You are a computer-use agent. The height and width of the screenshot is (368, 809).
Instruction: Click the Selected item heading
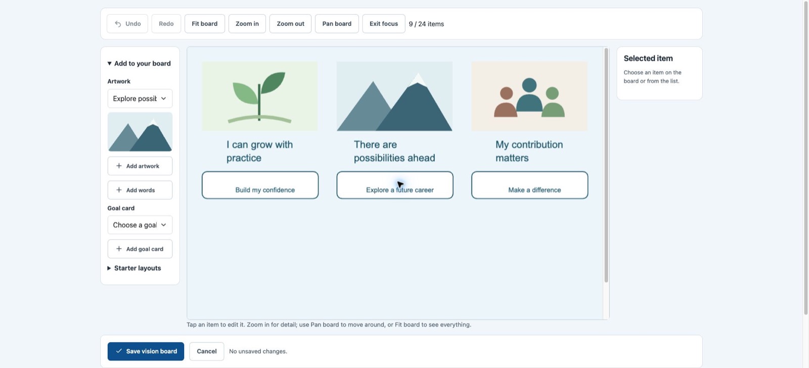(x=648, y=59)
